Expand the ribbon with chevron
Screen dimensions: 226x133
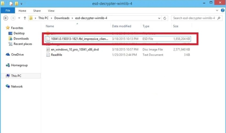(x=217, y=10)
